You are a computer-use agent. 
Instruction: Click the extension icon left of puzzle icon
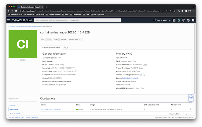(x=179, y=11)
